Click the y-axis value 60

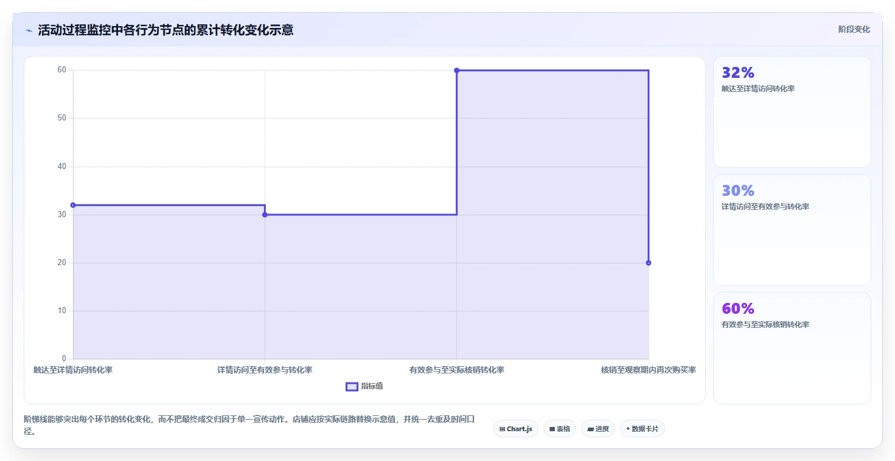click(x=61, y=70)
